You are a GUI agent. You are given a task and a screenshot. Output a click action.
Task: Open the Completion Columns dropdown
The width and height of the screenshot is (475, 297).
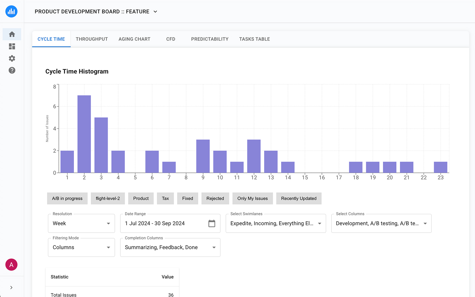tap(170, 247)
